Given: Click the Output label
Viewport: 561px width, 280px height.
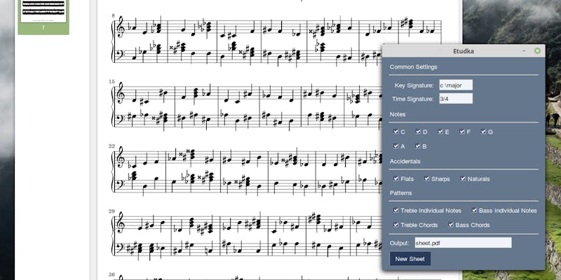Looking at the screenshot, I should pos(399,243).
